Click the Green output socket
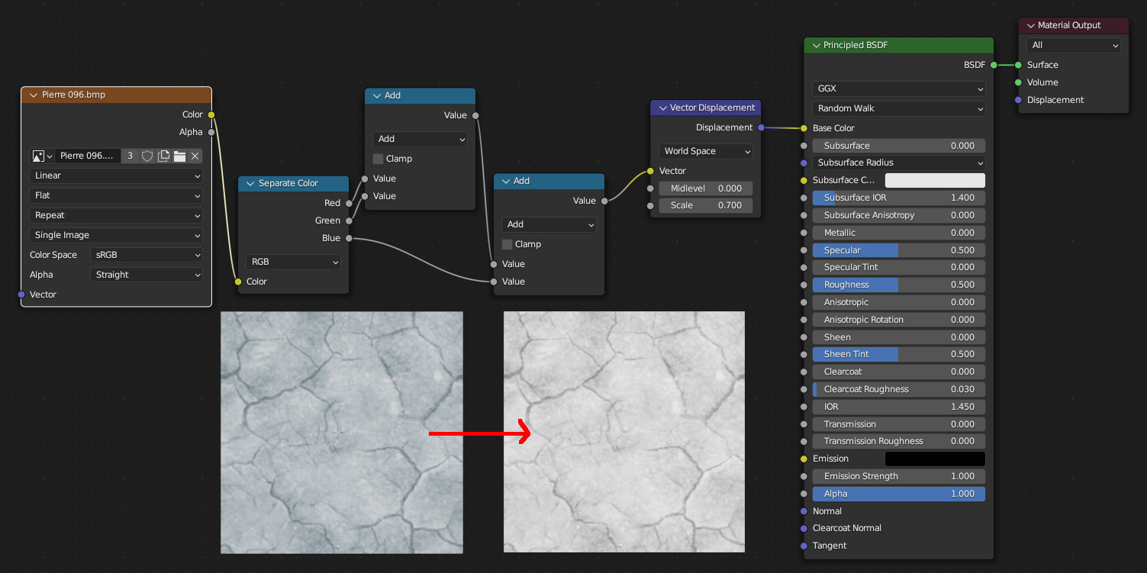The height and width of the screenshot is (573, 1147). click(349, 221)
